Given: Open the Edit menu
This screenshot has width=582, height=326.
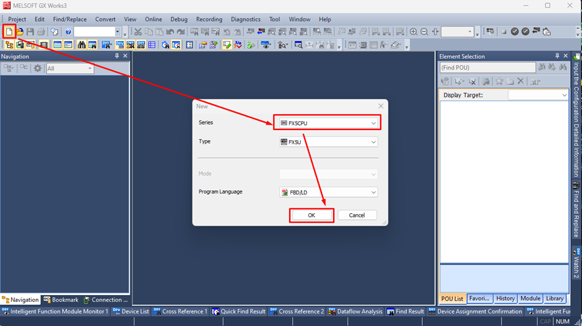Looking at the screenshot, I should [40, 19].
